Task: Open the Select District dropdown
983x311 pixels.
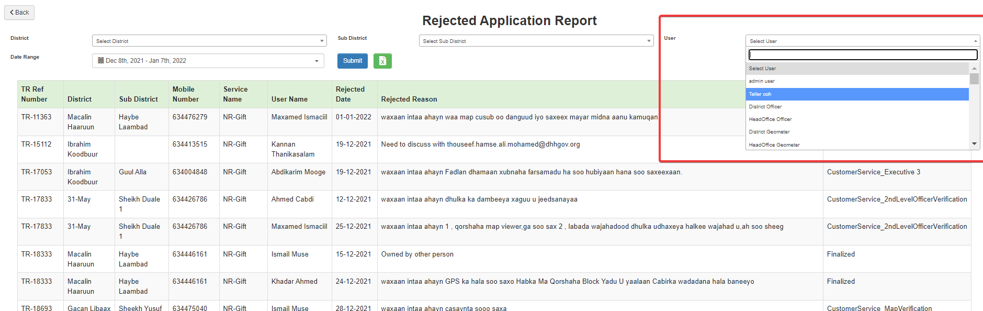Action: pyautogui.click(x=209, y=41)
